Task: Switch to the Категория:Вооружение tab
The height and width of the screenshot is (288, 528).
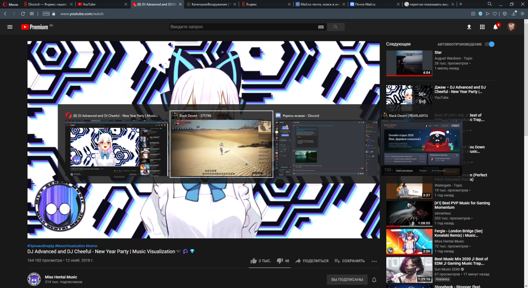Action: coord(211,4)
